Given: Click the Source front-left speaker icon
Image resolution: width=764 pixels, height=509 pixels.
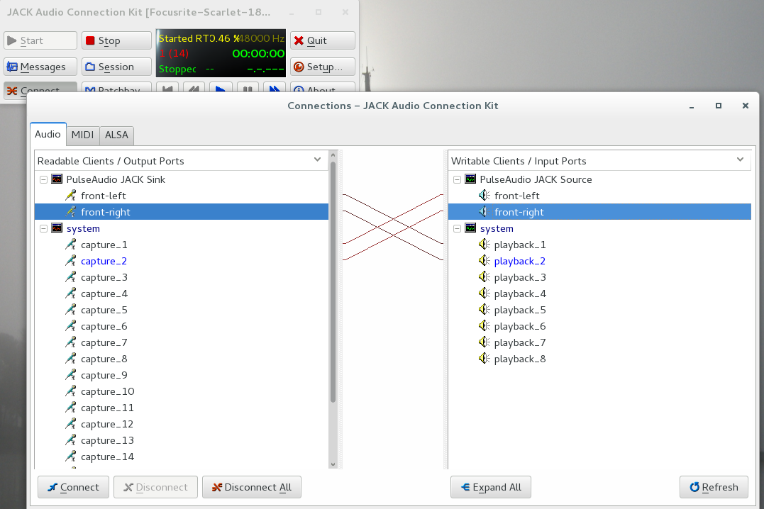Looking at the screenshot, I should click(x=484, y=196).
